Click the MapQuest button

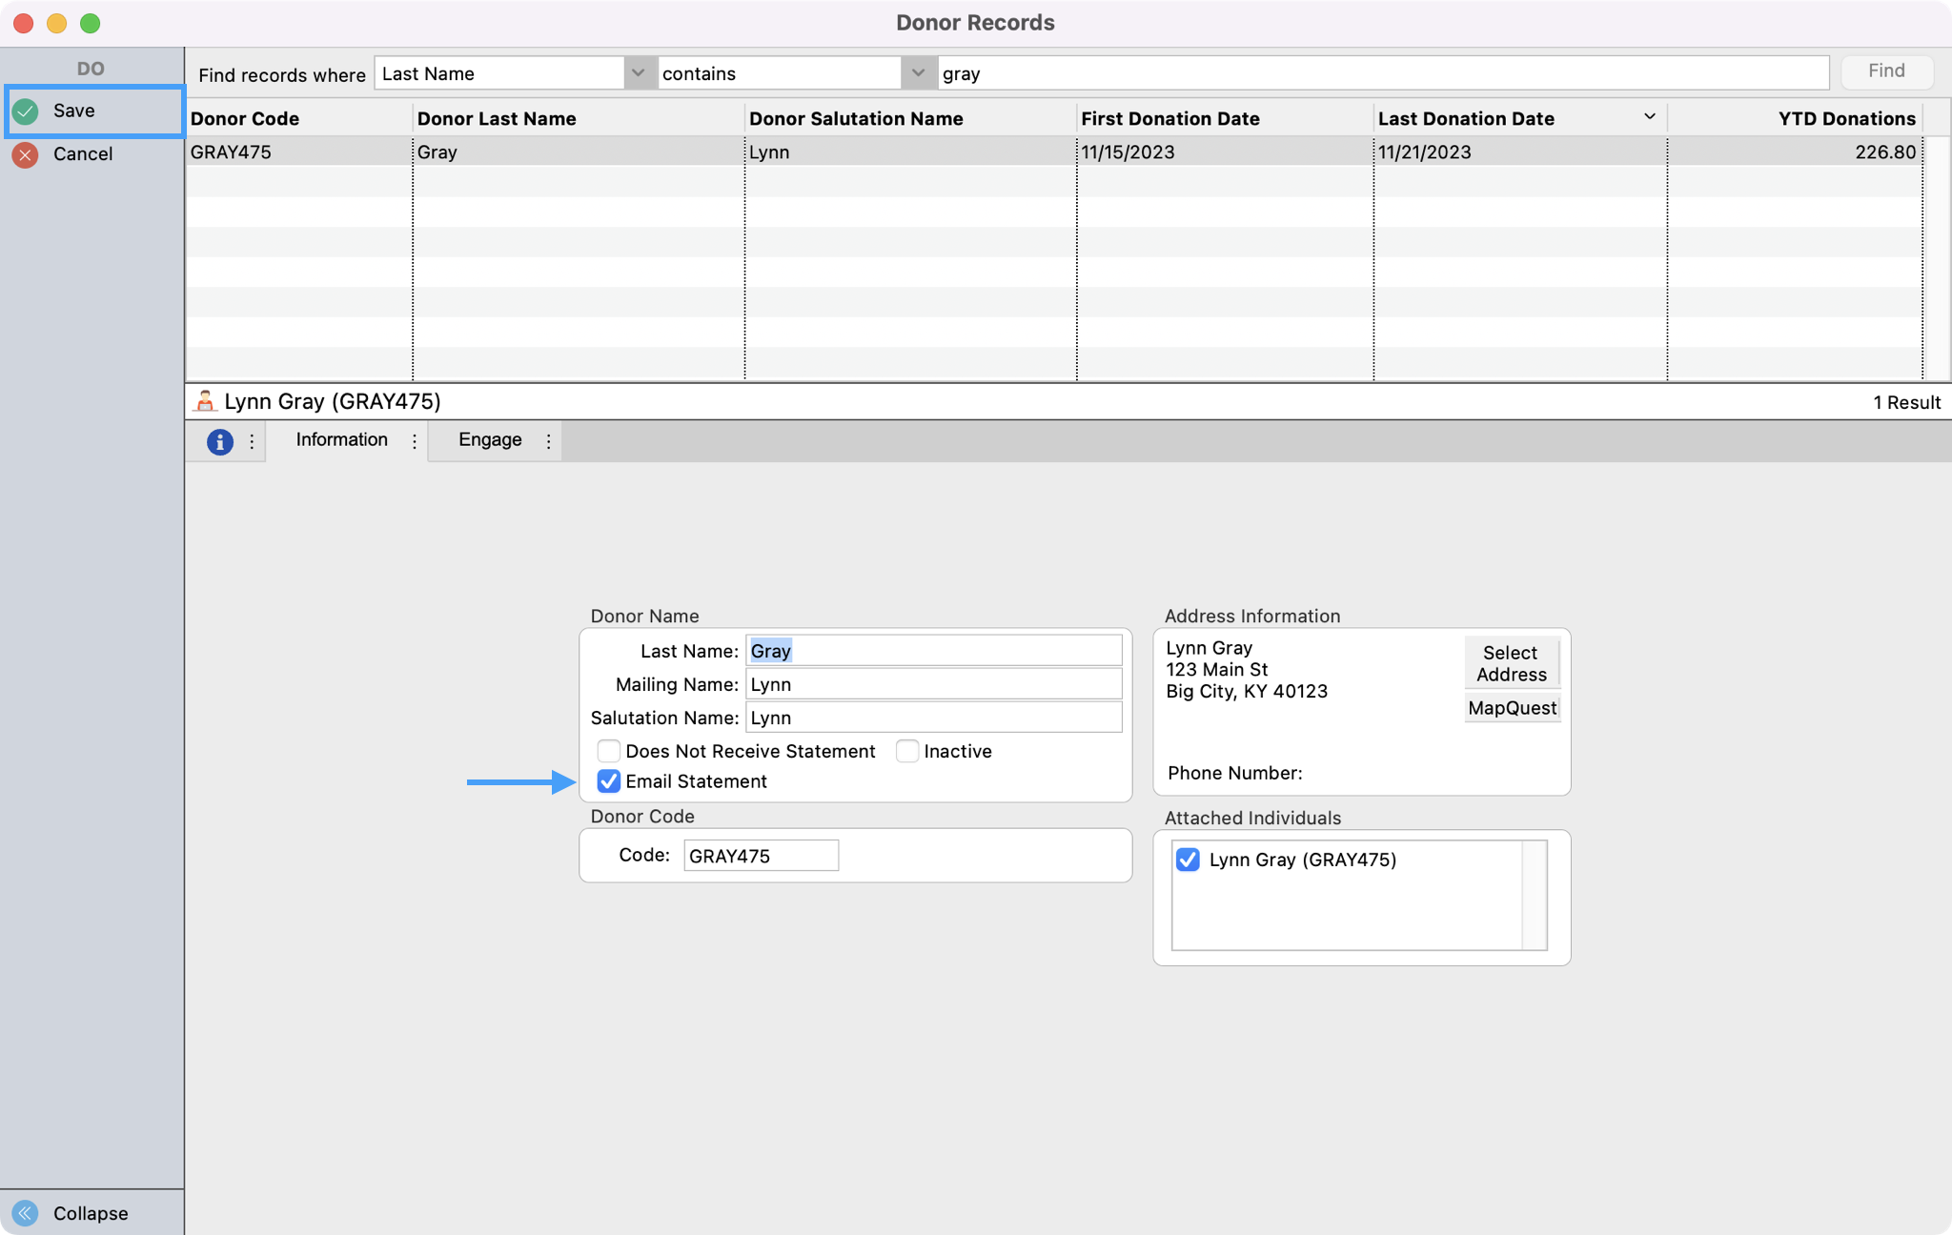pos(1512,708)
